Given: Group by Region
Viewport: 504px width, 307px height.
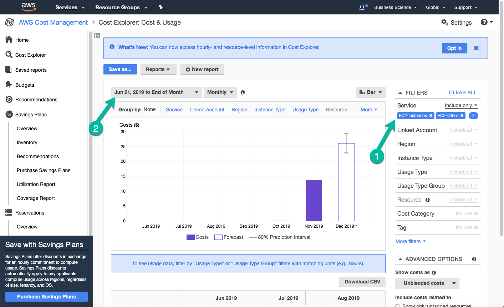Looking at the screenshot, I should coord(239,110).
